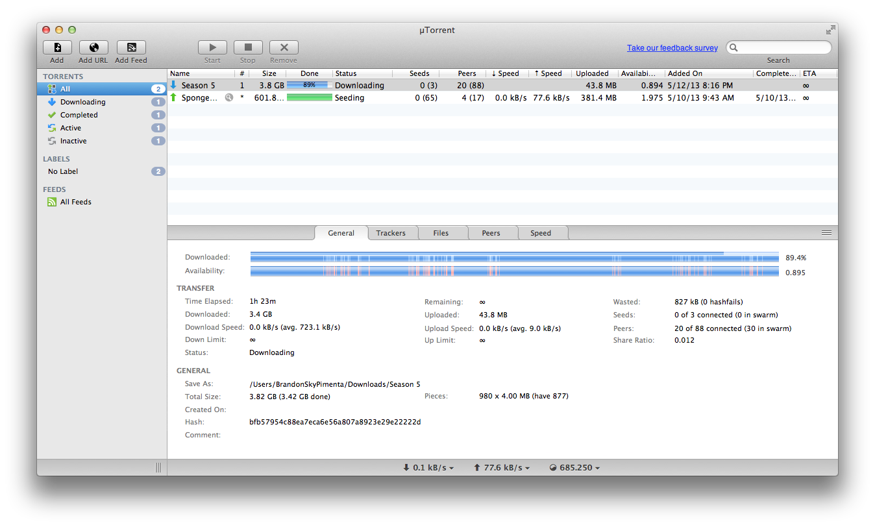Screen dimensions: 875x527
Task: Open the download speed limit dropdown
Action: [x=428, y=467]
